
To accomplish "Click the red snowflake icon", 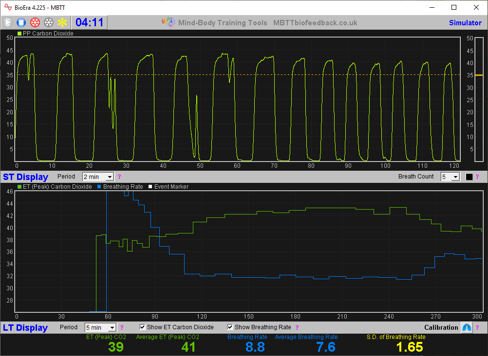I will tap(35, 22).
